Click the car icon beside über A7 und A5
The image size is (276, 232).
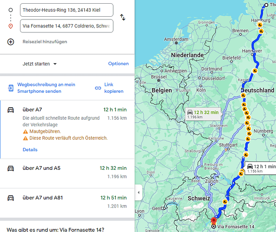(11, 168)
